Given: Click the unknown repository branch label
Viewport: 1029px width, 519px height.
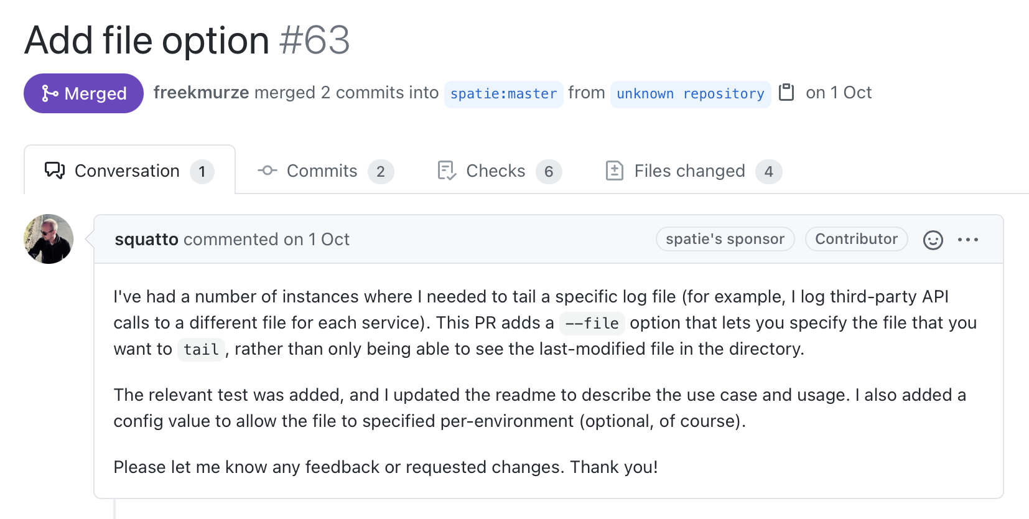Looking at the screenshot, I should pyautogui.click(x=691, y=94).
